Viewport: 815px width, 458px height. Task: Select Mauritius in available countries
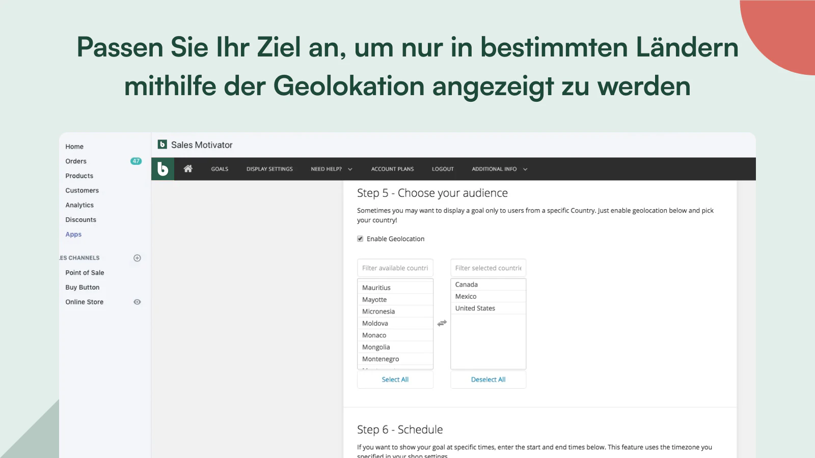[395, 288]
